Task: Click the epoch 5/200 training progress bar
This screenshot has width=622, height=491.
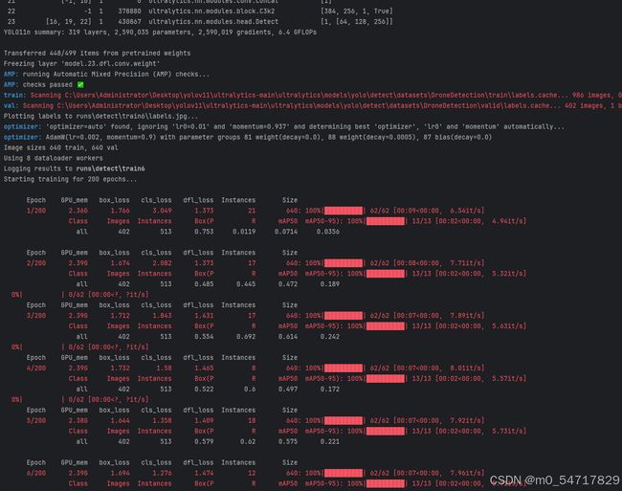Action: tap(344, 420)
